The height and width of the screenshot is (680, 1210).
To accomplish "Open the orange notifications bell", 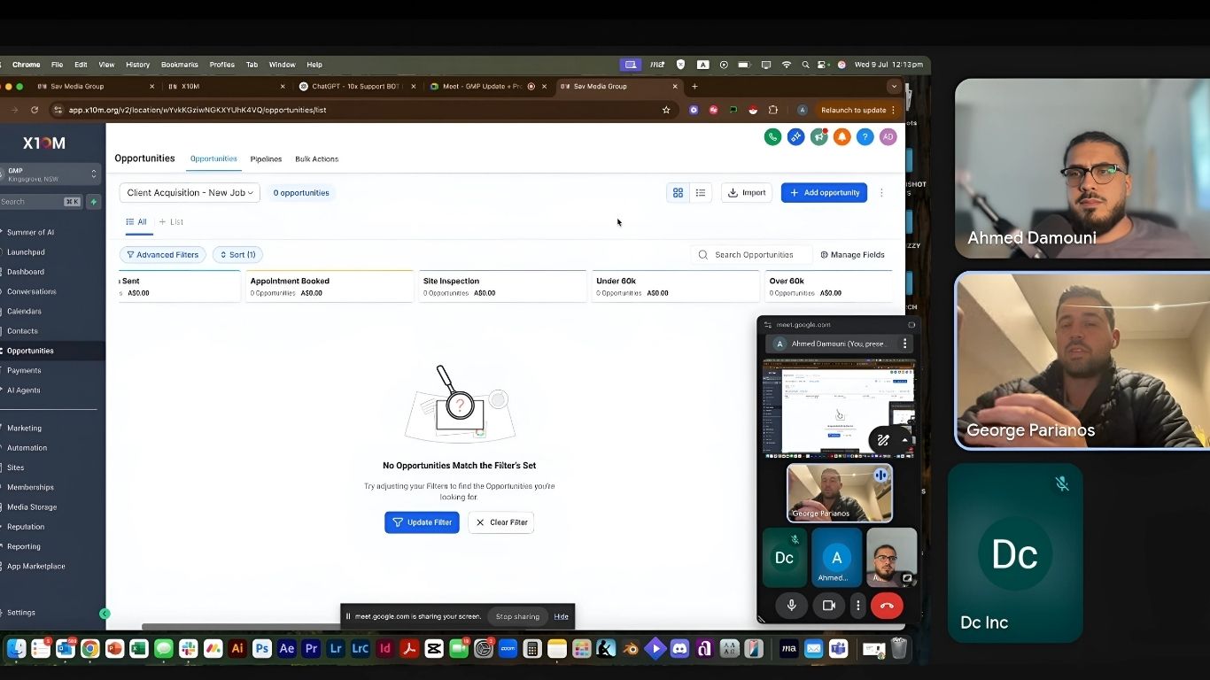I will tap(842, 136).
